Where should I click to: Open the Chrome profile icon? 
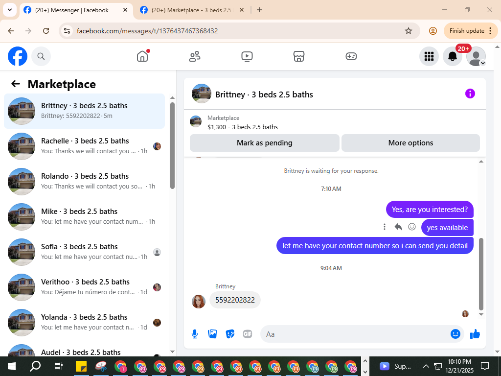click(433, 31)
